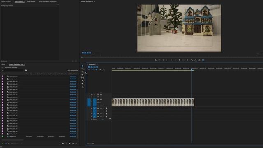Mute the A1 audio track
Image resolution: width=263 pixels, height=148 pixels.
101,109
